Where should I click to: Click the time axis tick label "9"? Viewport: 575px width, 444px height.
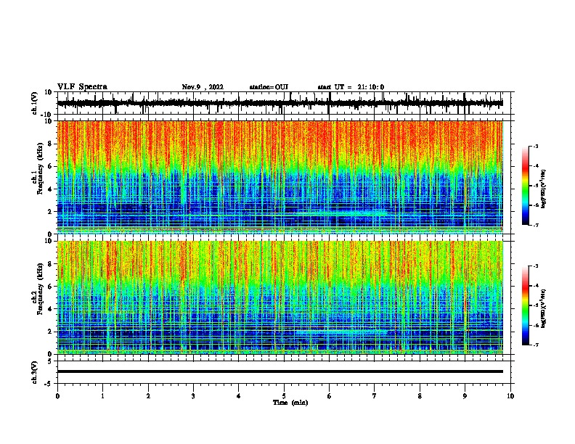tap(465, 396)
